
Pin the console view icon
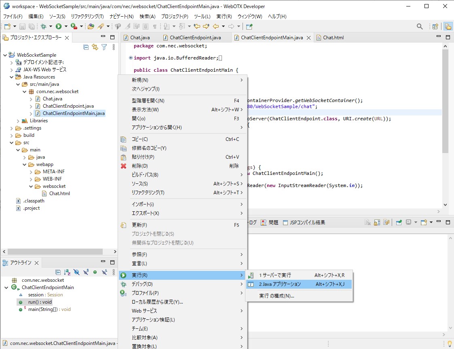(x=399, y=222)
